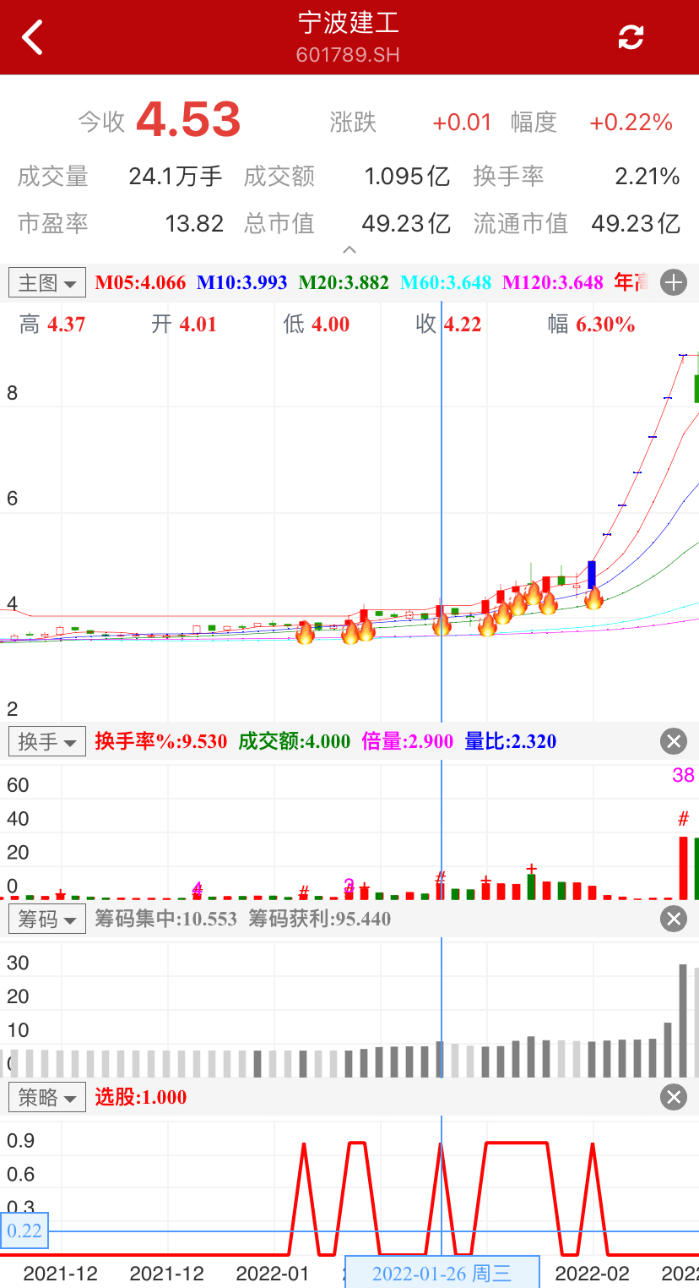Click the 筹码获利:95.440 readout
The height and width of the screenshot is (1288, 699).
pyautogui.click(x=320, y=919)
